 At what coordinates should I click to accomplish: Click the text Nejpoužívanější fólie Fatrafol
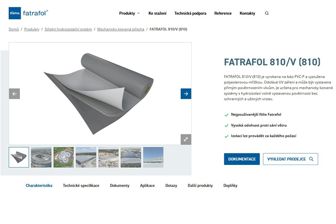(x=256, y=115)
